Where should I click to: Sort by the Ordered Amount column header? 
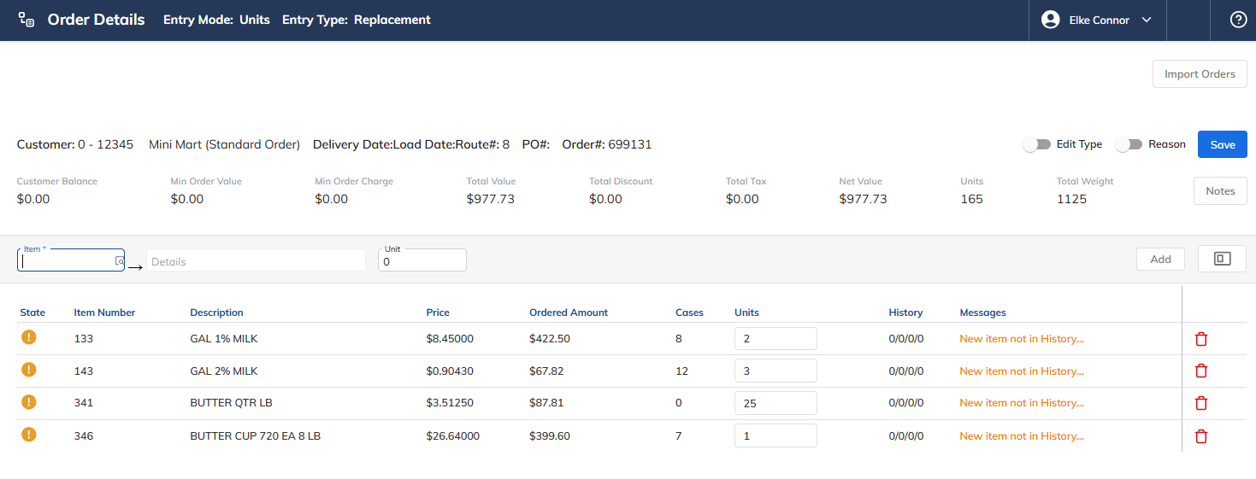569,313
